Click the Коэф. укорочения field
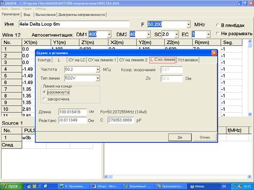The height and width of the screenshot is (190, 254). 172,70
